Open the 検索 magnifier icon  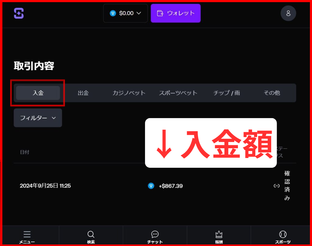(91, 234)
